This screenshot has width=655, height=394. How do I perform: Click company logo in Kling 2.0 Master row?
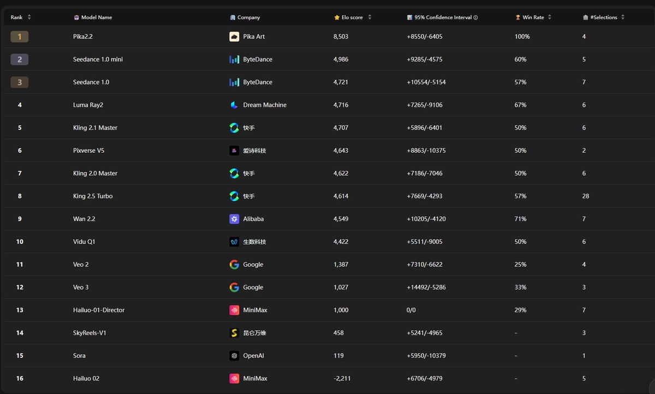[234, 174]
